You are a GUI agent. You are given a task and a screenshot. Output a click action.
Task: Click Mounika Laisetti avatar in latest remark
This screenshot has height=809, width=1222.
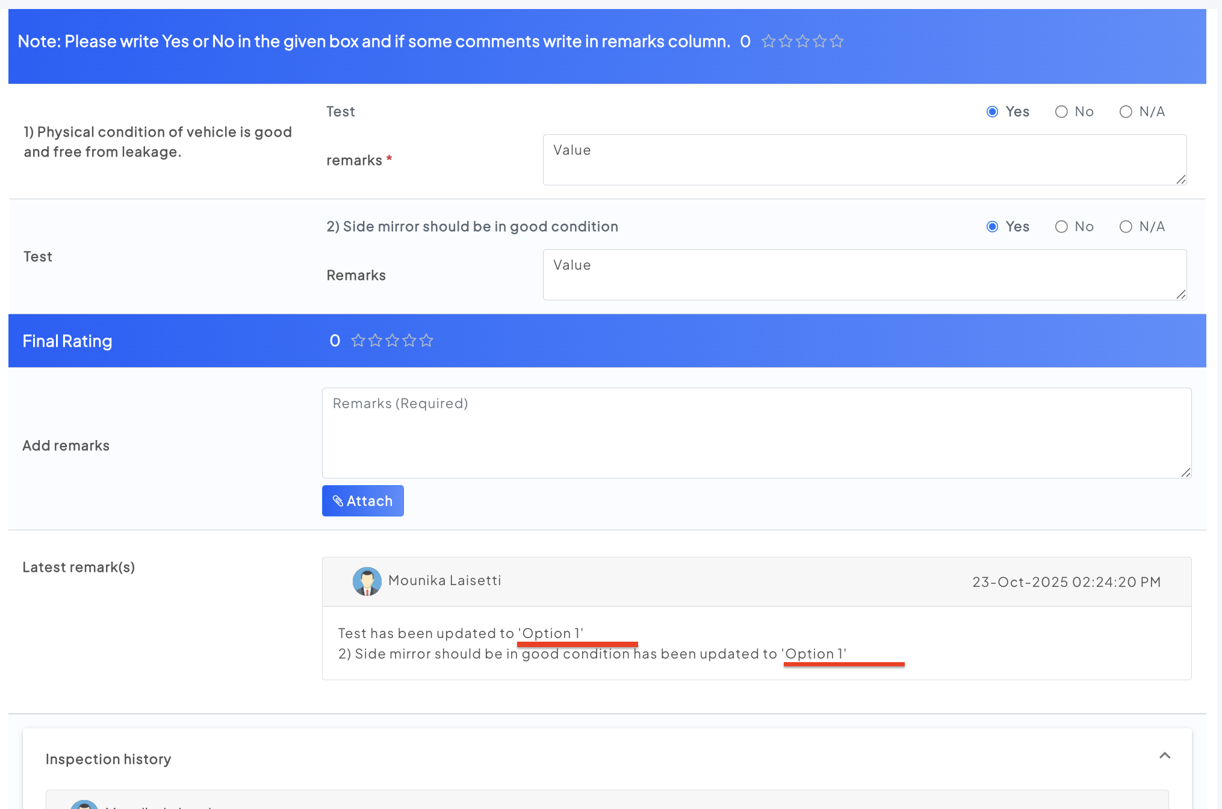click(367, 581)
